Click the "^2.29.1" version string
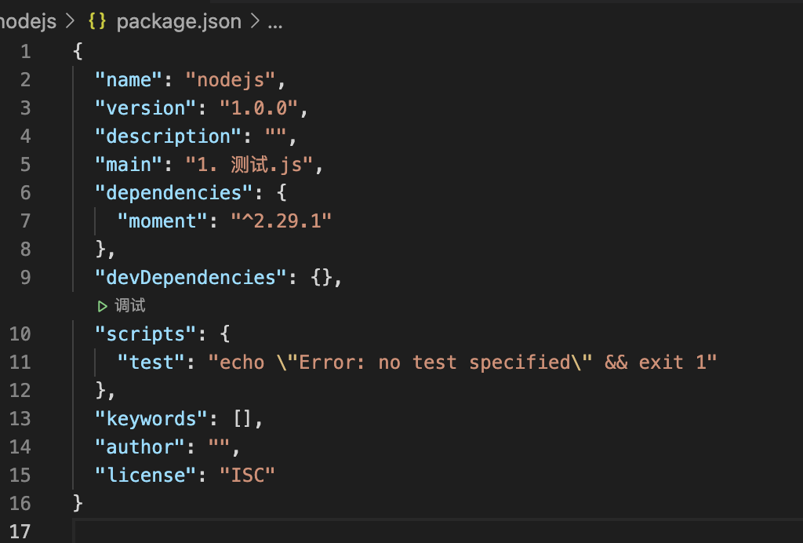The image size is (803, 543). (x=282, y=221)
